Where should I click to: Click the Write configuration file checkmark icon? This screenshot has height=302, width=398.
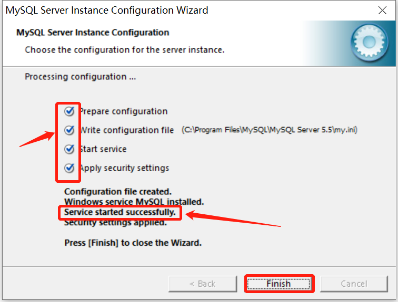point(69,130)
